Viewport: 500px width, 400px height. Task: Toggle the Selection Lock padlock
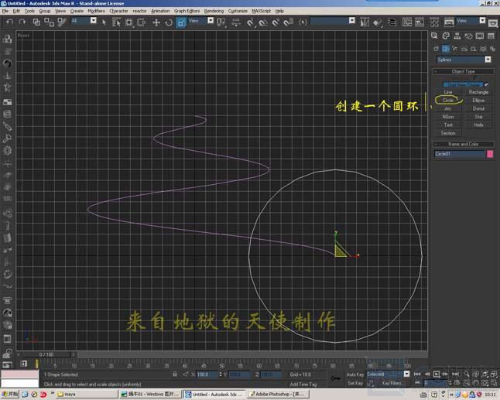tap(174, 374)
